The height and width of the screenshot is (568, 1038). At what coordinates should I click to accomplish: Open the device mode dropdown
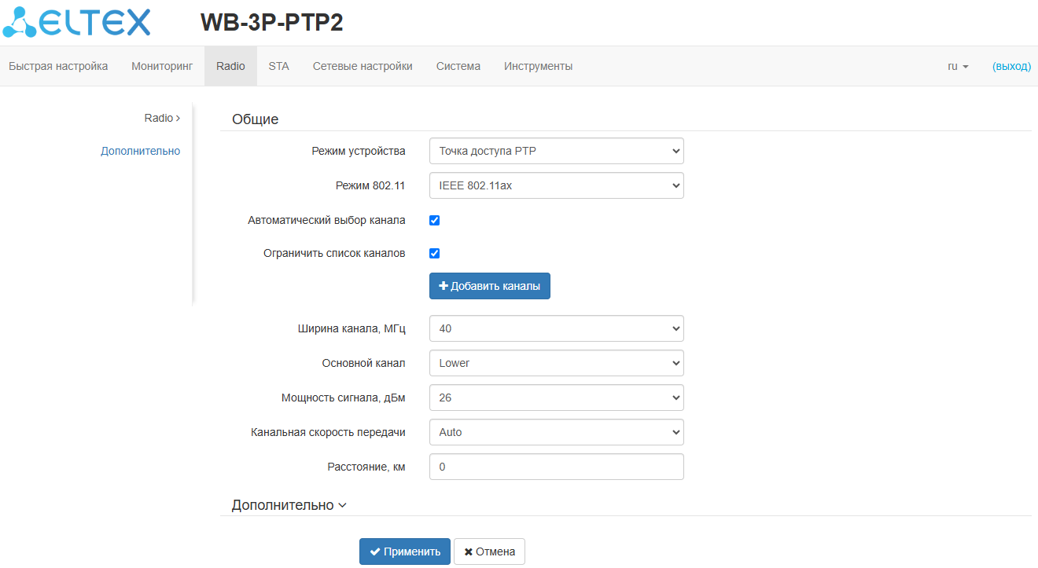(556, 151)
